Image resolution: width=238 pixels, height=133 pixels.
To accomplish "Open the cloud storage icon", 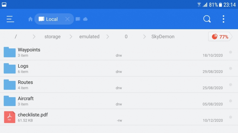I will pos(85,19).
